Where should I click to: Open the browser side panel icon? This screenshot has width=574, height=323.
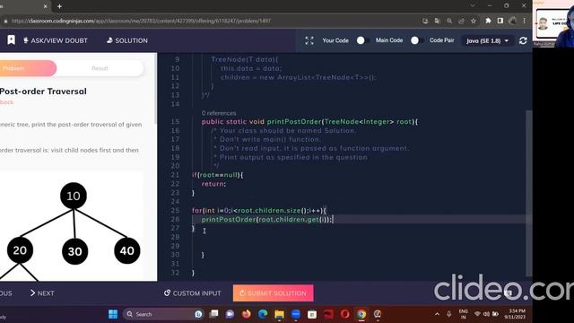click(500, 21)
